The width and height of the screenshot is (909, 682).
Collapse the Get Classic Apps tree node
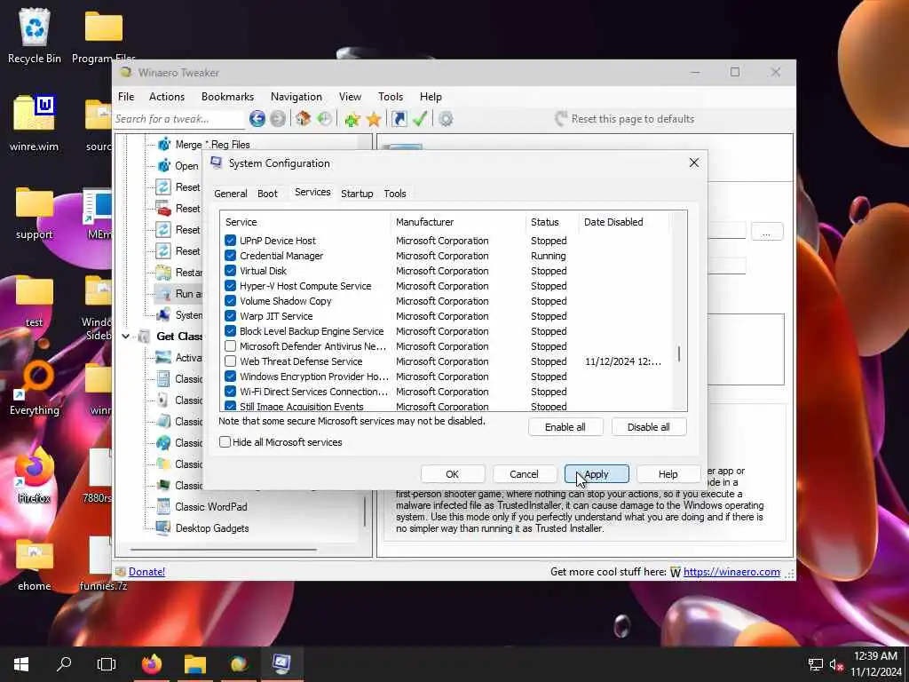(126, 337)
